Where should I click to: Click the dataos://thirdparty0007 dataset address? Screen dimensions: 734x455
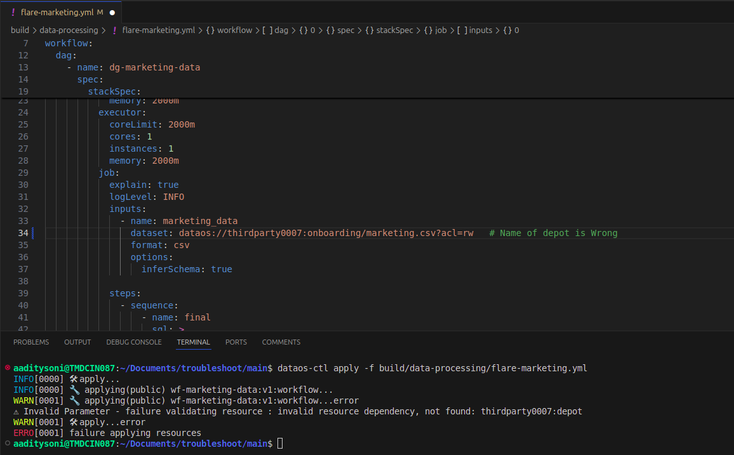326,233
